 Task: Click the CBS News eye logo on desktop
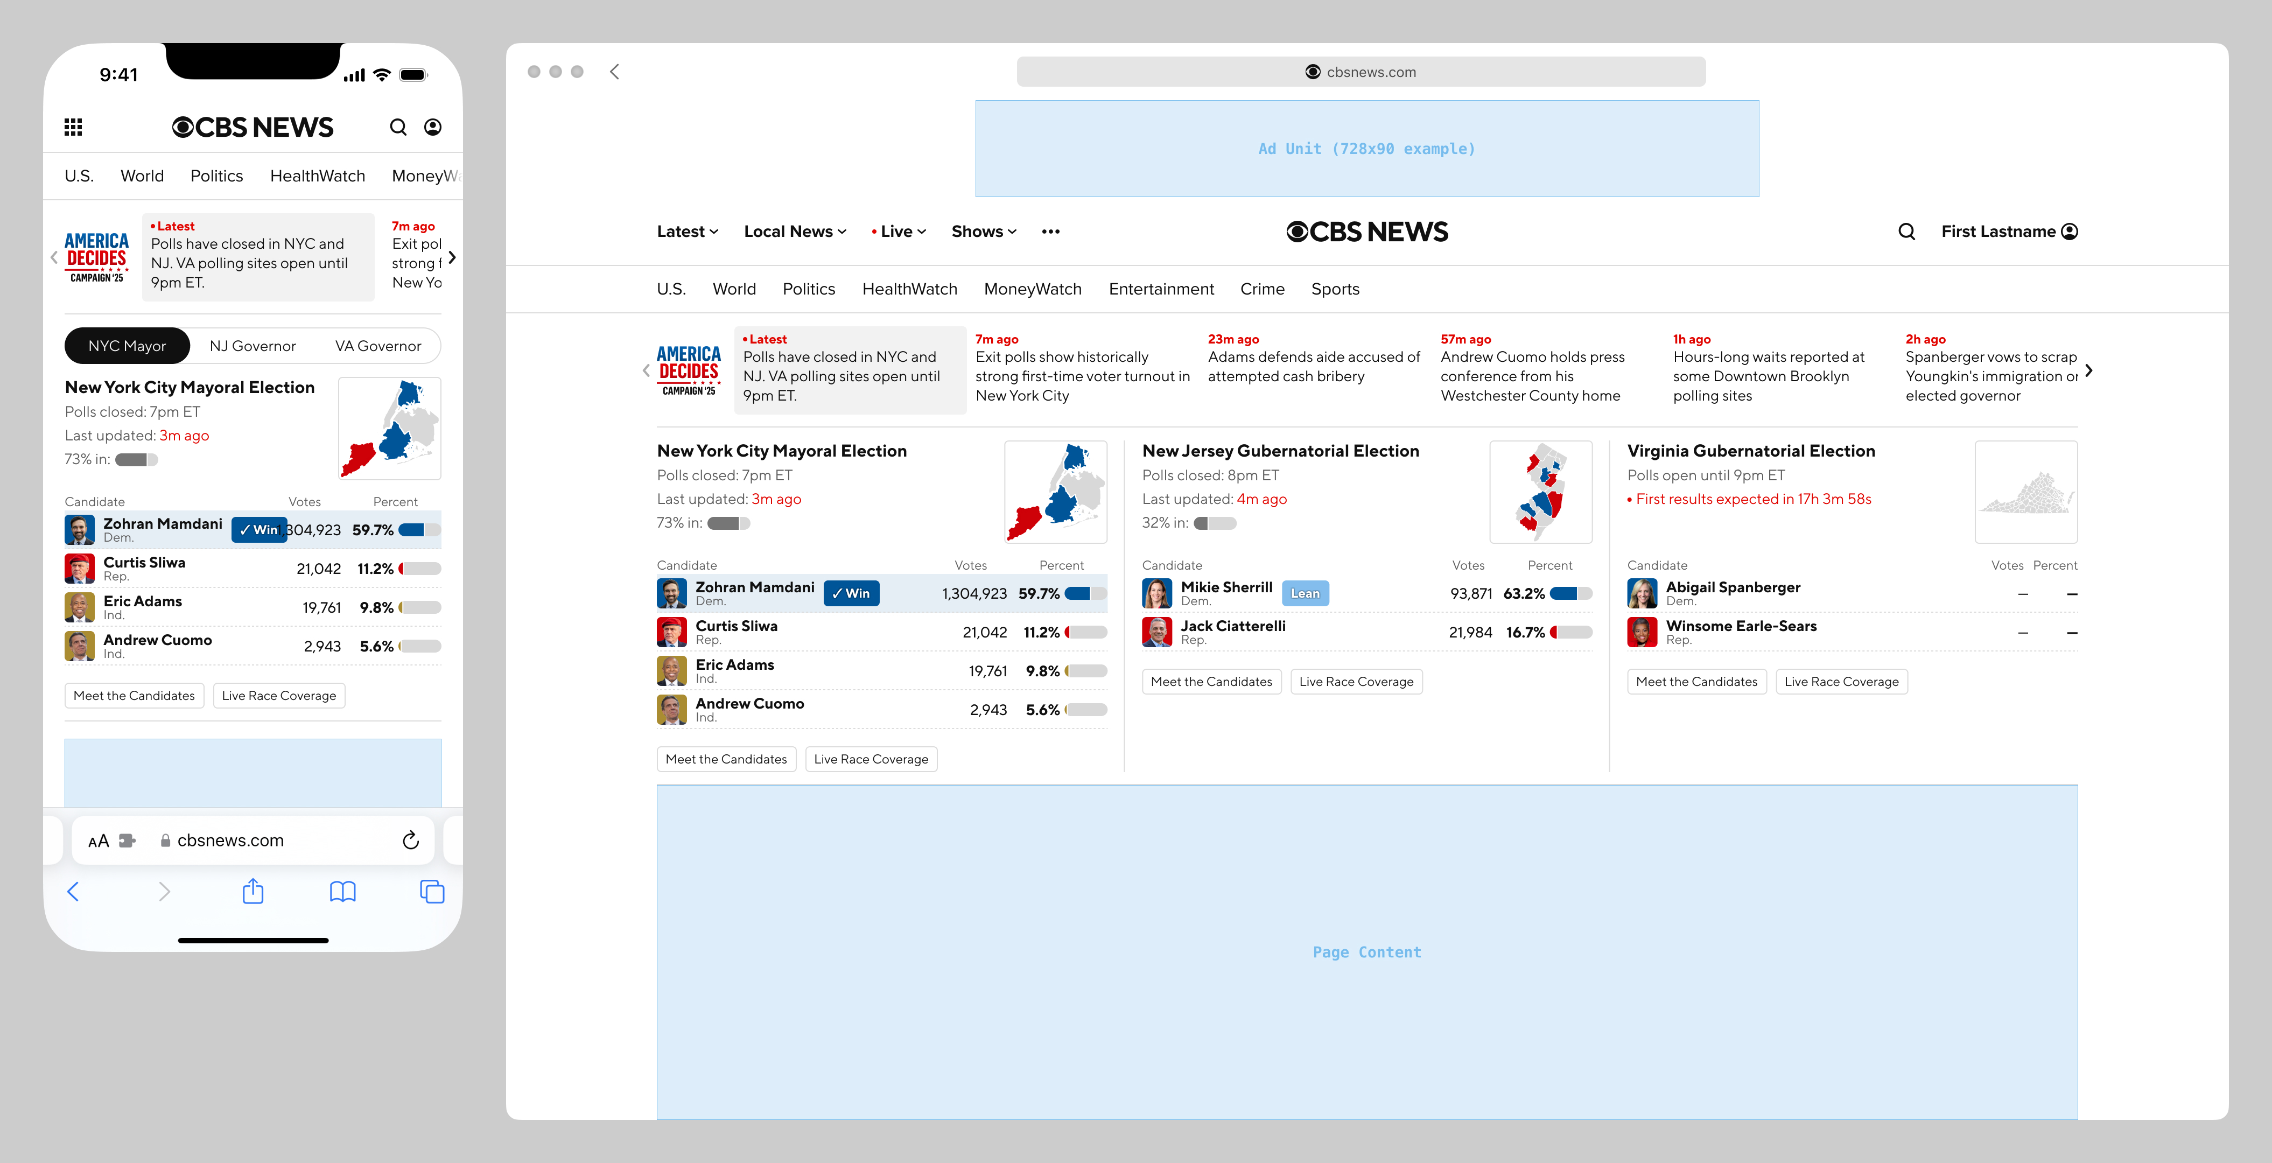click(x=1299, y=231)
